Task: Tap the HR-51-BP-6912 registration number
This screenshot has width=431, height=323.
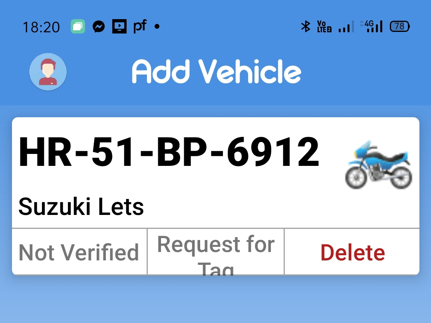Action: 169,152
